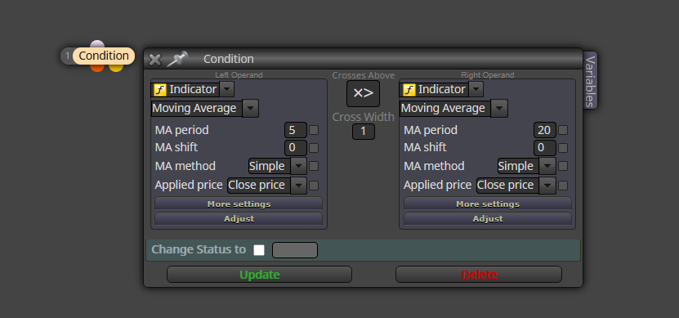679x318 pixels.
Task: Click block number 1 beside Condition label
Action: click(x=68, y=56)
